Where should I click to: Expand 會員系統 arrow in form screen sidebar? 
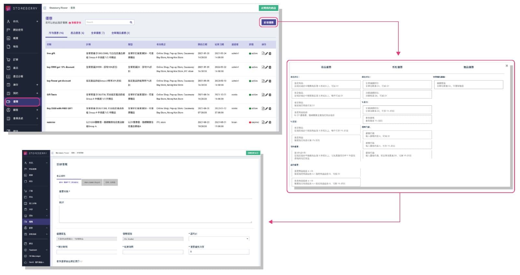point(47,234)
